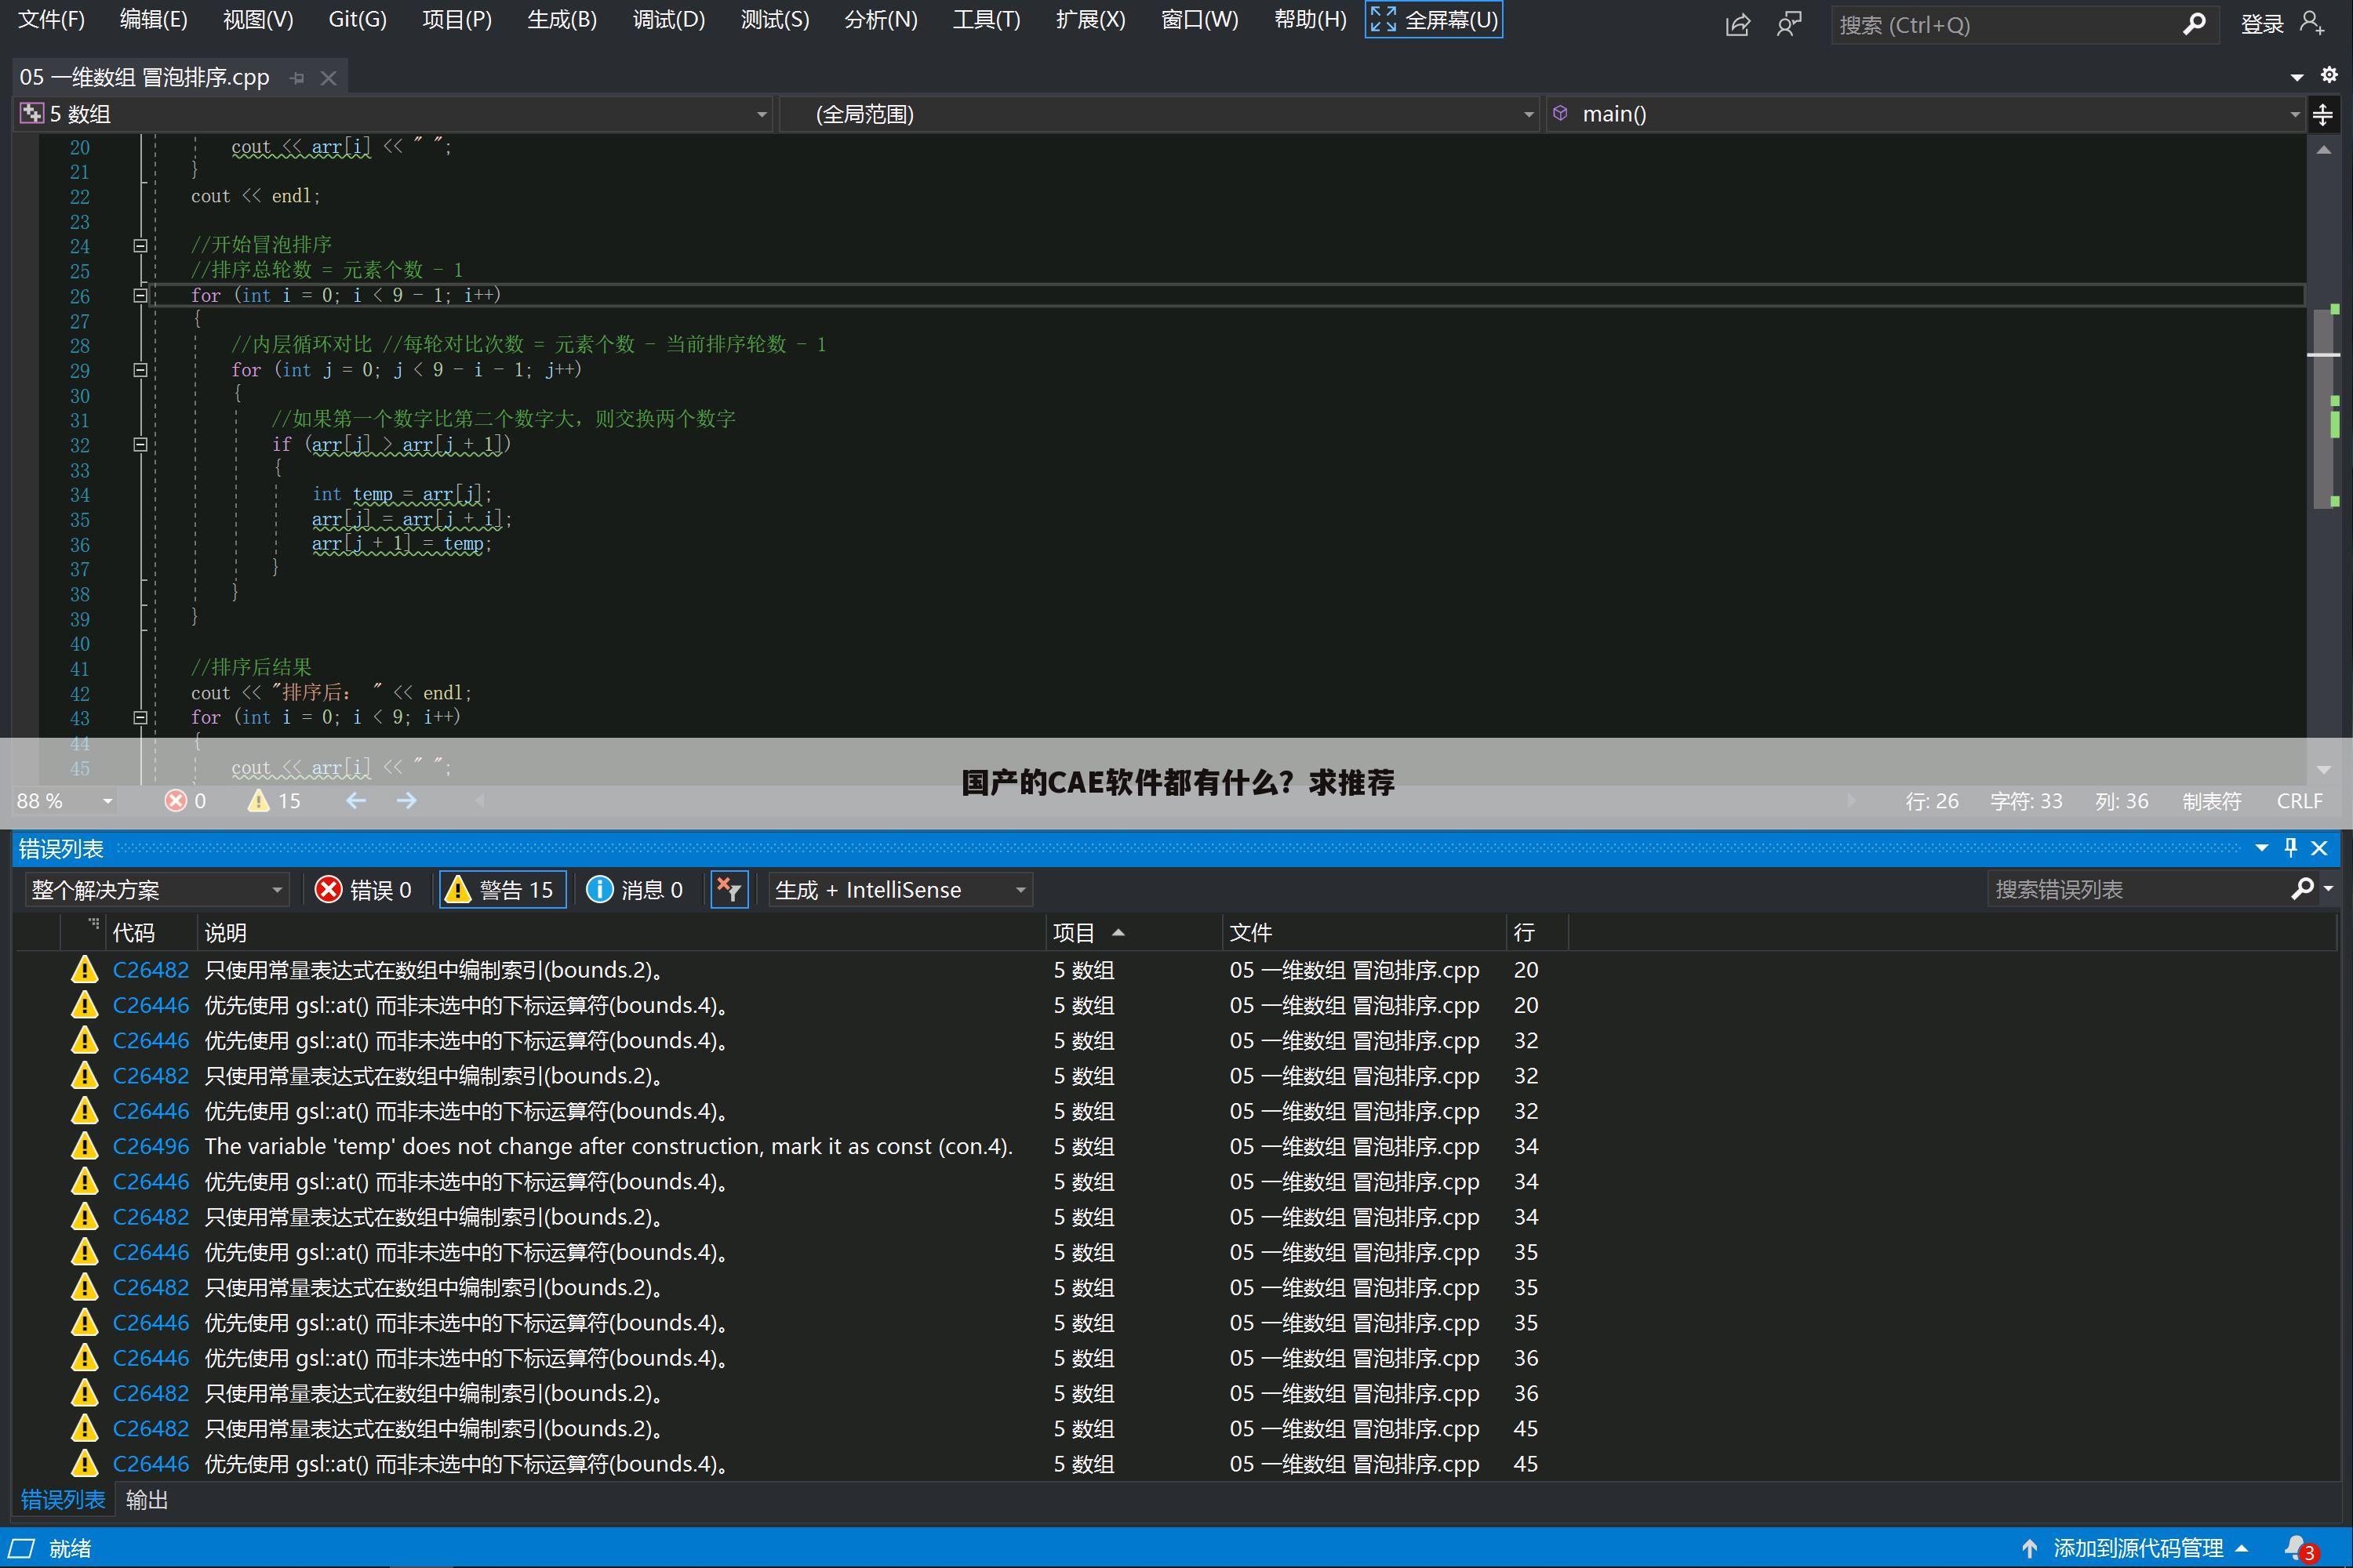Open the 文件(F) menu
Screen dimensions: 2353x1568
[x=51, y=20]
